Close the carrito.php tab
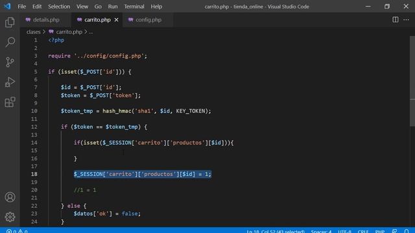 coord(116,20)
